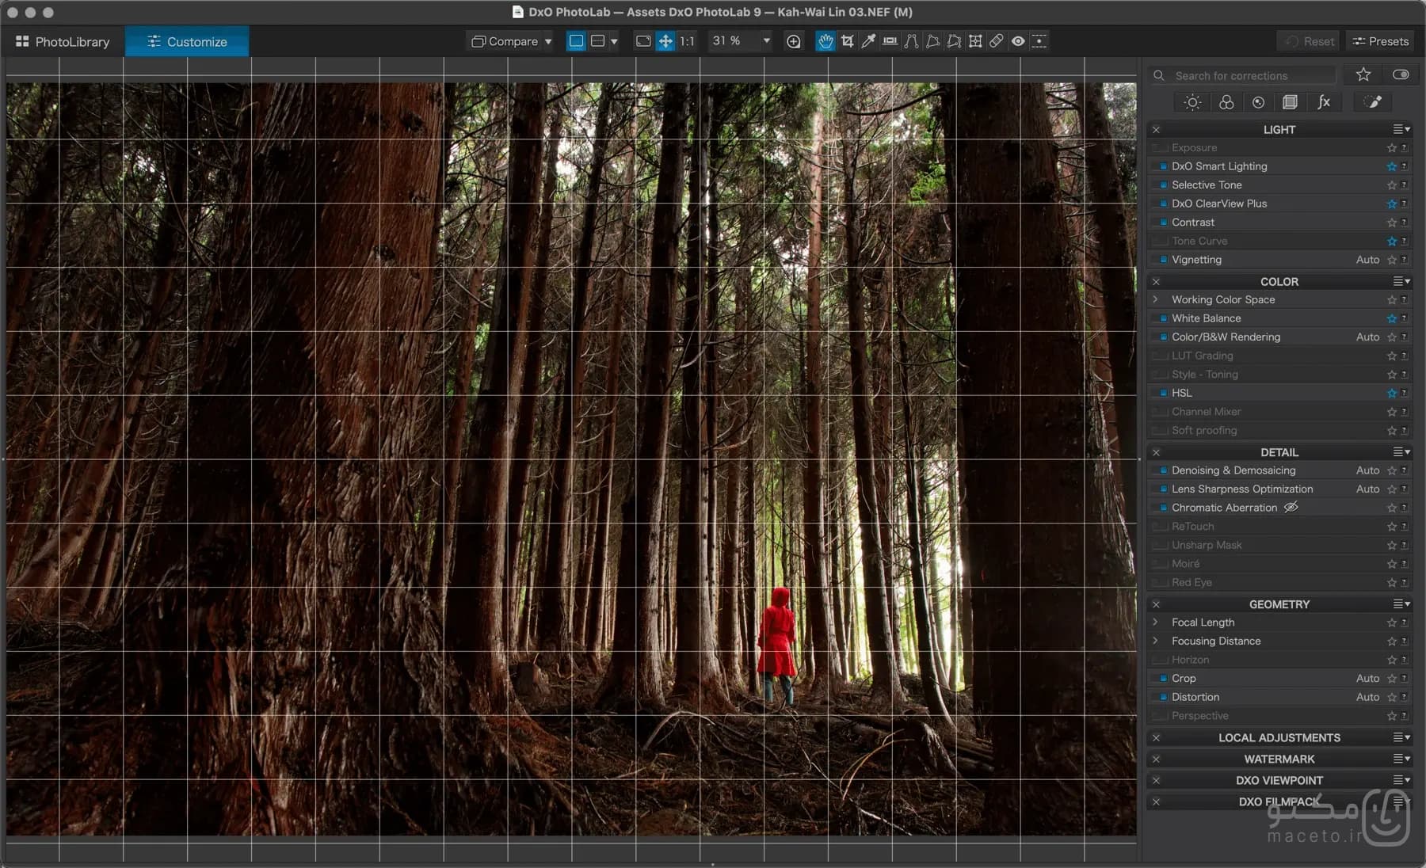Toggle the move zoom navigation icon

coord(665,41)
